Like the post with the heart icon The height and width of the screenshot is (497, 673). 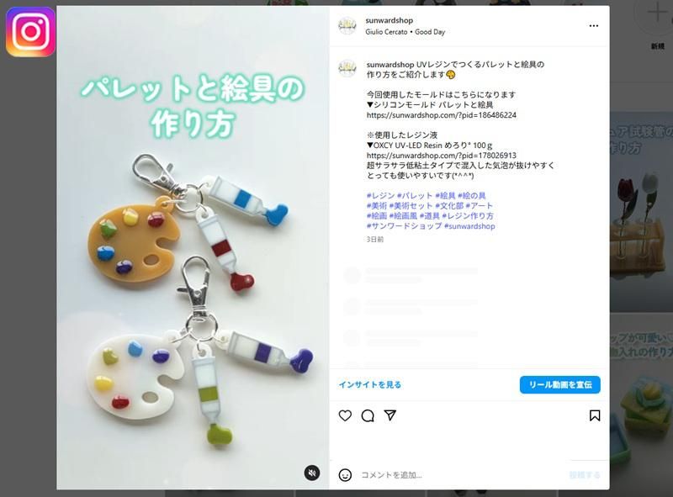click(x=345, y=415)
